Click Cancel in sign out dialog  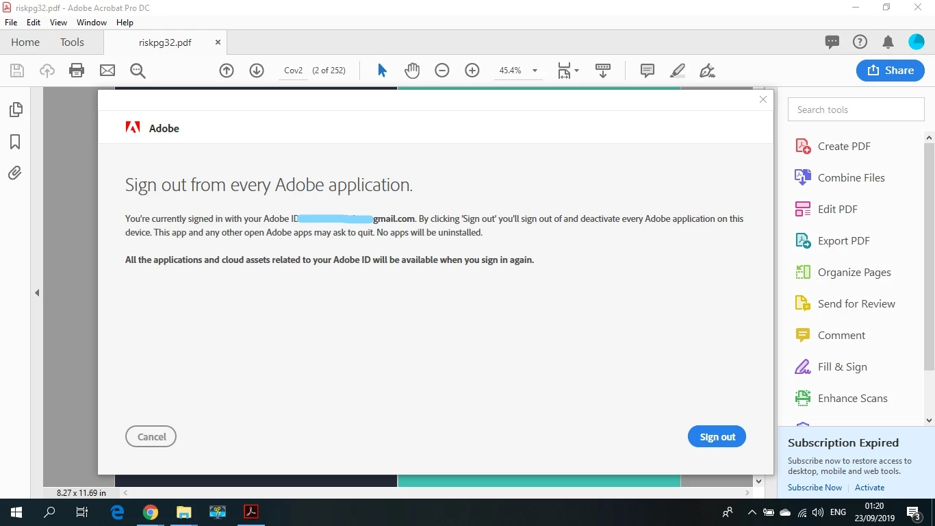[151, 436]
